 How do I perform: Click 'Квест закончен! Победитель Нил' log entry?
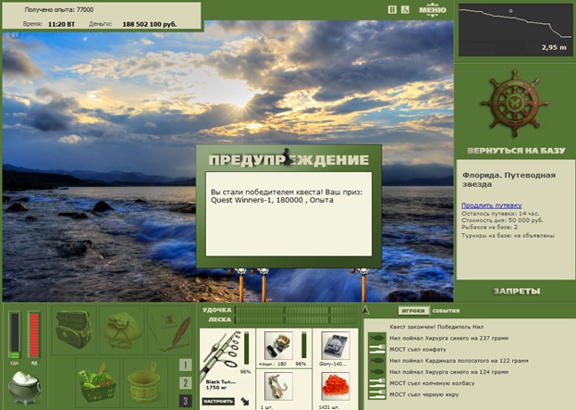[x=436, y=327]
